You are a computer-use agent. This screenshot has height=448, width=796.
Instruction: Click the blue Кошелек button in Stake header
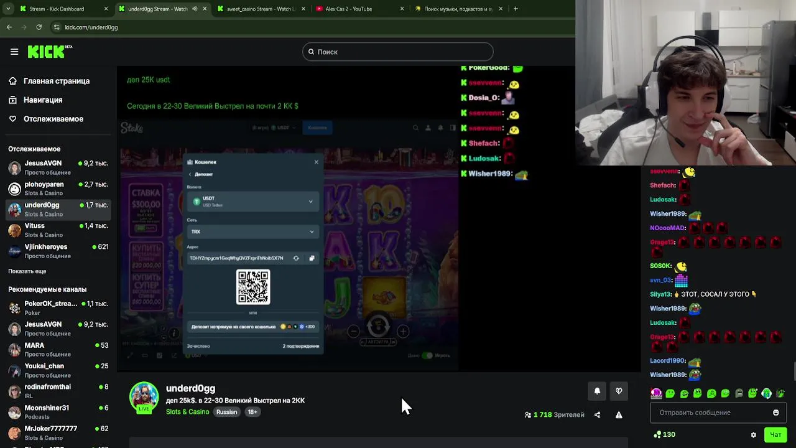click(317, 128)
